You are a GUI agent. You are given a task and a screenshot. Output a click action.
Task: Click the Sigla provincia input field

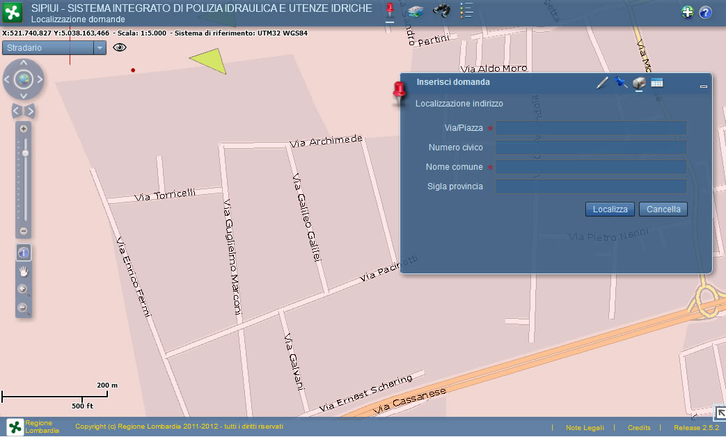coord(591,186)
